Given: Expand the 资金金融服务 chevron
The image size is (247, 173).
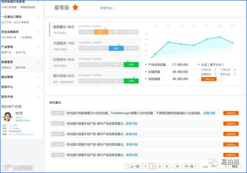Looking at the screenshot, I should click(38, 32).
